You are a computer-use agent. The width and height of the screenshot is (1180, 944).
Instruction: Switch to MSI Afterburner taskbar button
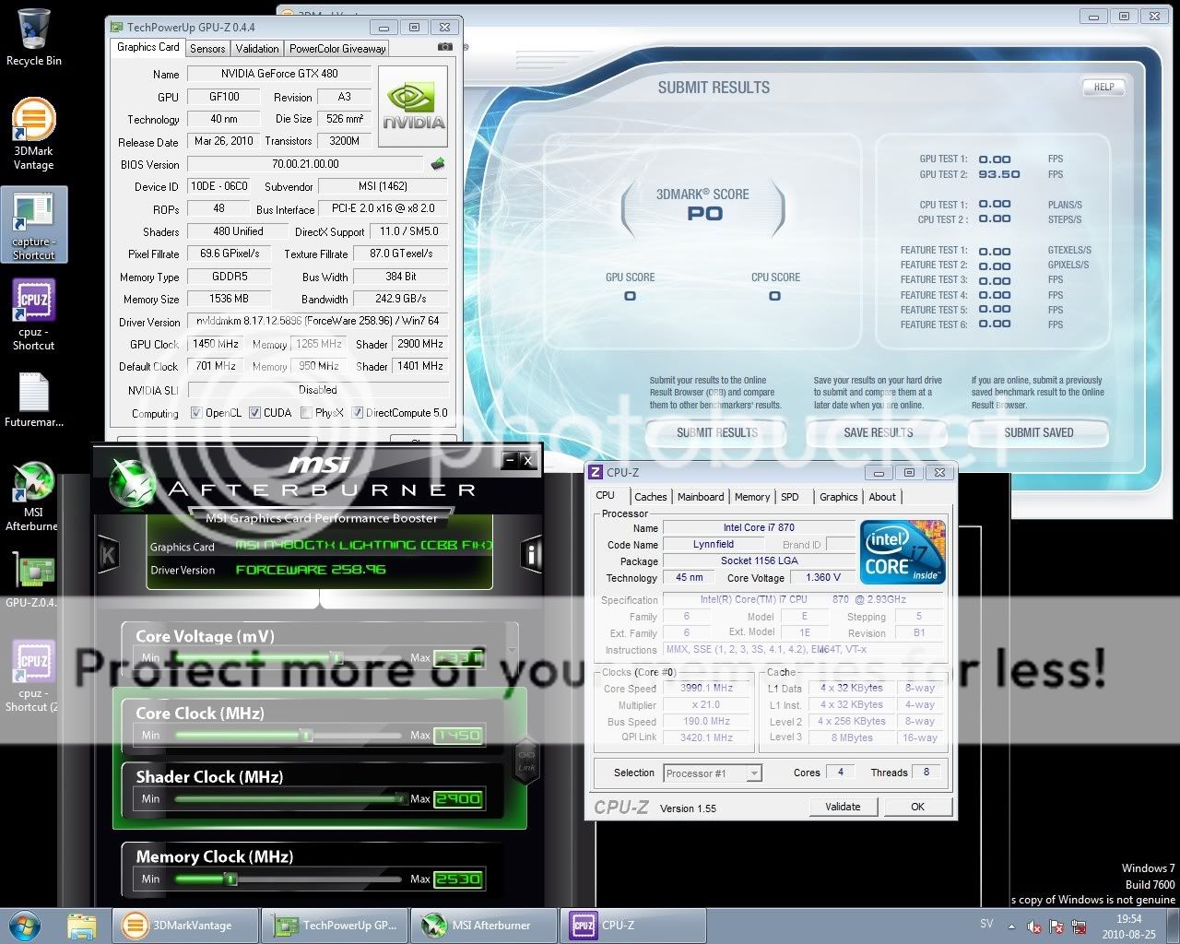(483, 925)
